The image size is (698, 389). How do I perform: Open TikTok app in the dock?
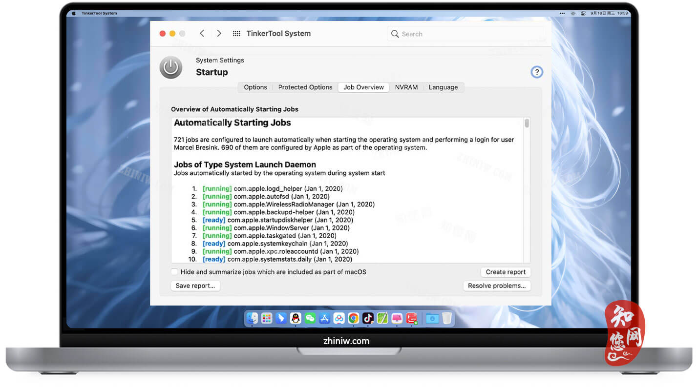pyautogui.click(x=368, y=318)
